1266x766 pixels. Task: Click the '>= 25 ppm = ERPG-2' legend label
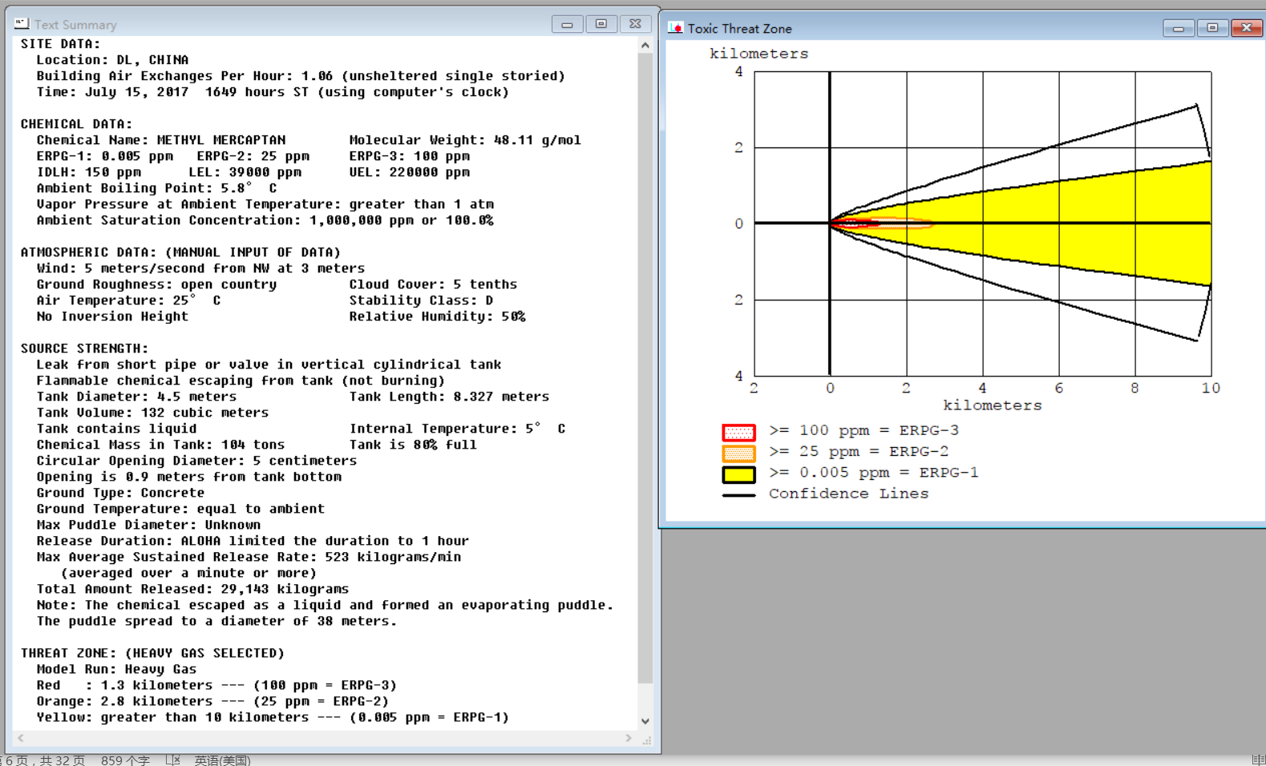coord(859,451)
